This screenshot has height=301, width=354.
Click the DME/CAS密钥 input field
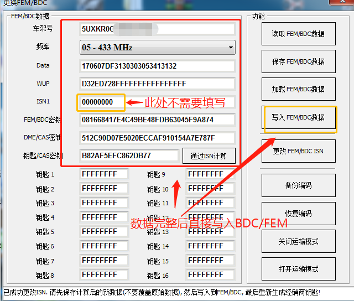pos(157,138)
